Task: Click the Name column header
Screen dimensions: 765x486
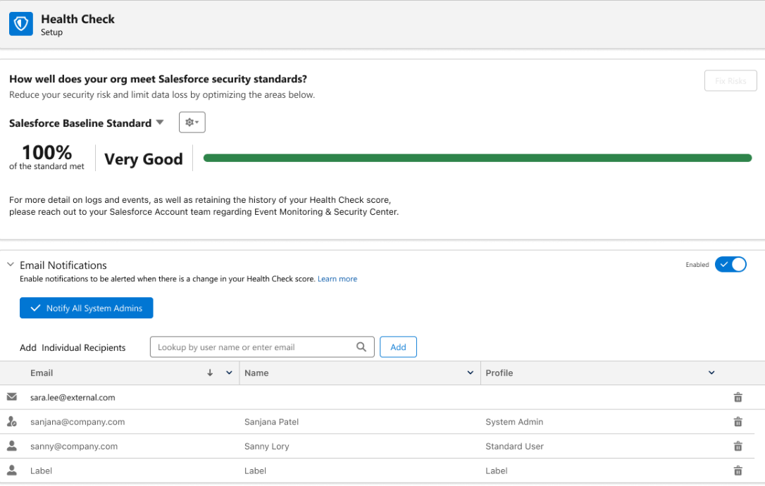Action: pos(256,373)
